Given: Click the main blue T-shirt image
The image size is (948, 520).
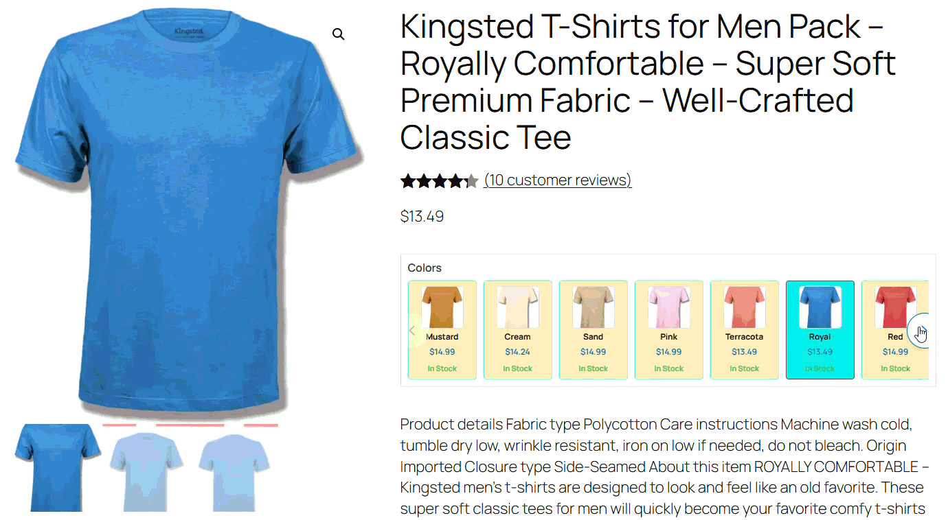Looking at the screenshot, I should click(190, 214).
